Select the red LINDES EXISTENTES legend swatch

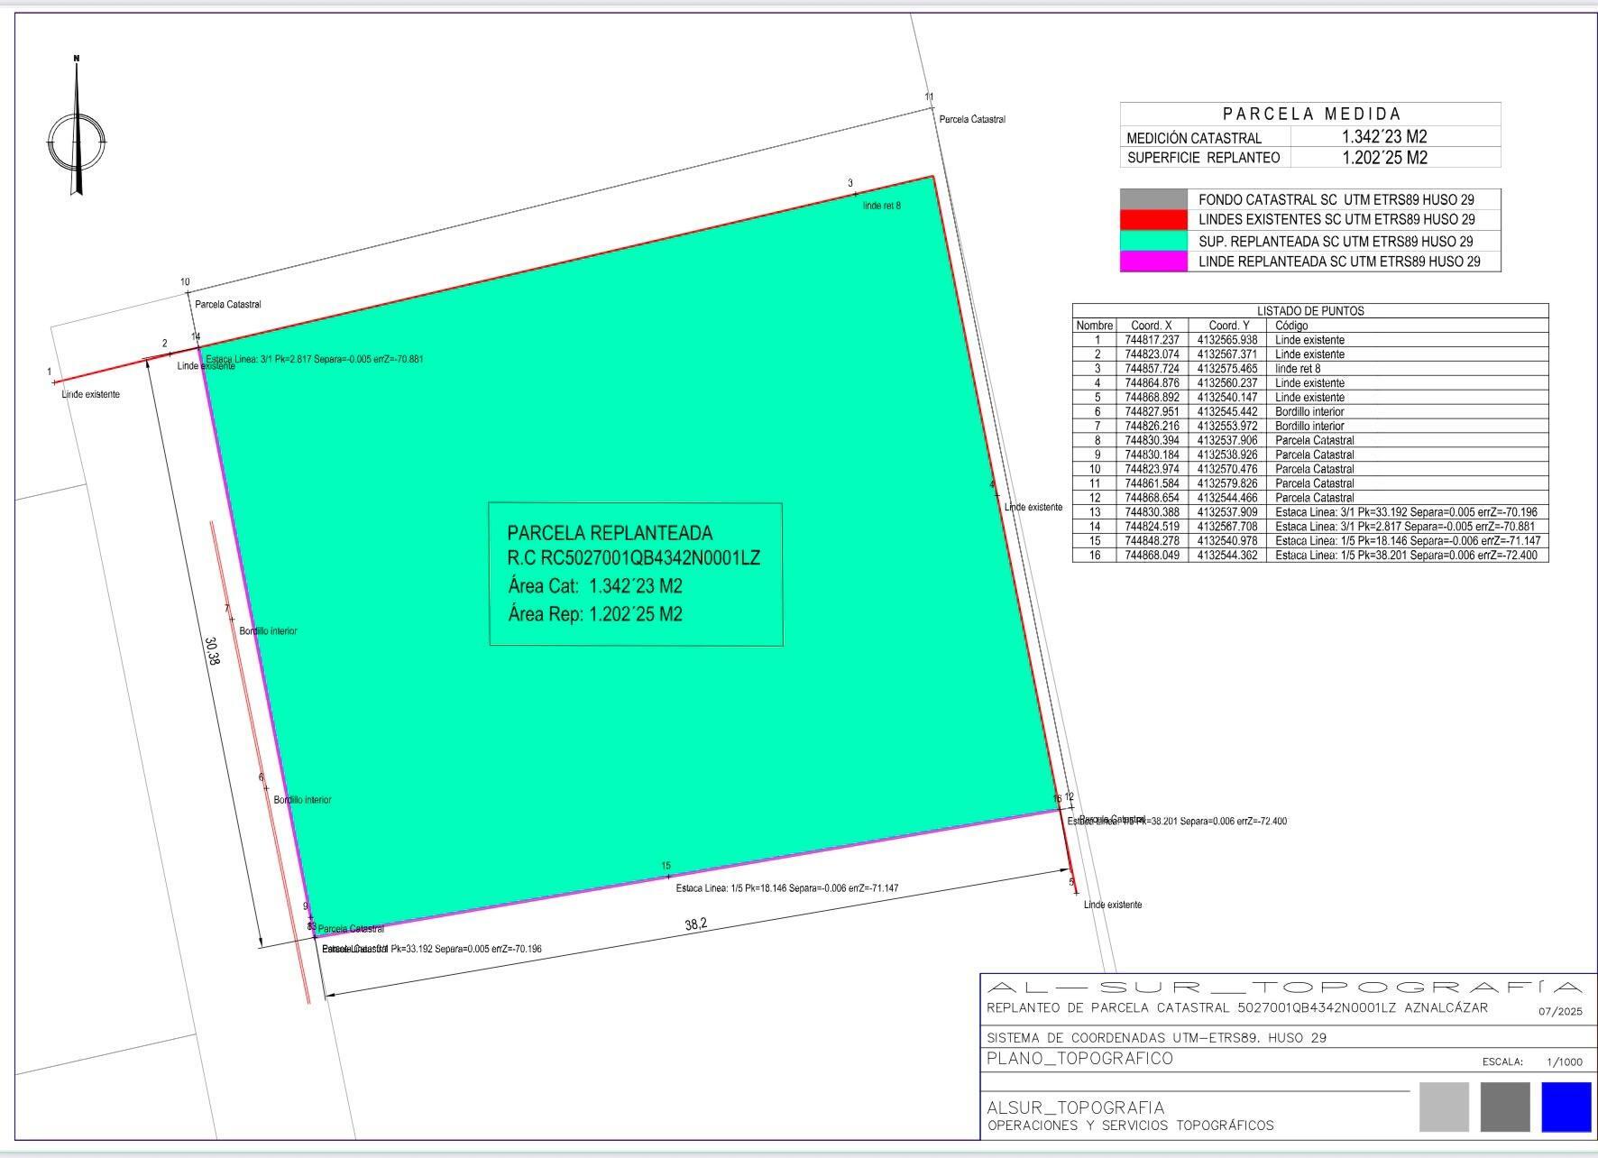(1153, 219)
